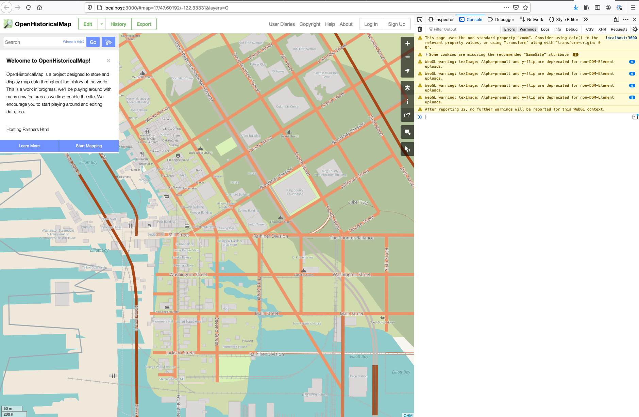
Task: Open the developer tools settings gear
Action: (x=635, y=29)
